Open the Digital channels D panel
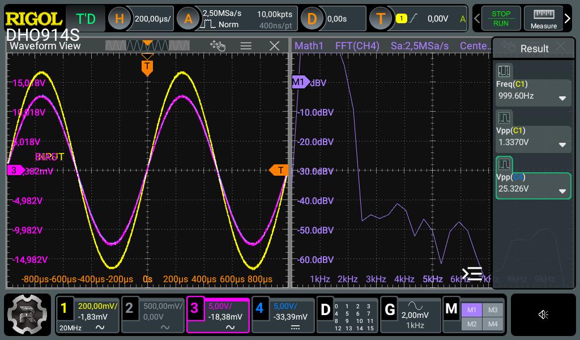Image resolution: width=580 pixels, height=340 pixels. pyautogui.click(x=325, y=309)
